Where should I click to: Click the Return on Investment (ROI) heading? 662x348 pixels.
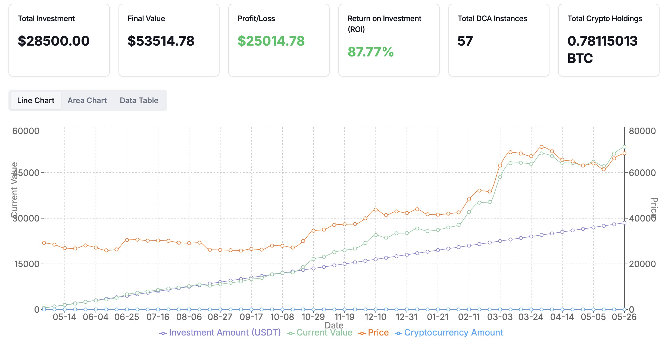pos(384,24)
